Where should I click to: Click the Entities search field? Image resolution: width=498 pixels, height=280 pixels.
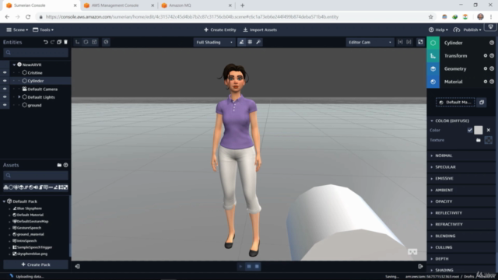36,52
